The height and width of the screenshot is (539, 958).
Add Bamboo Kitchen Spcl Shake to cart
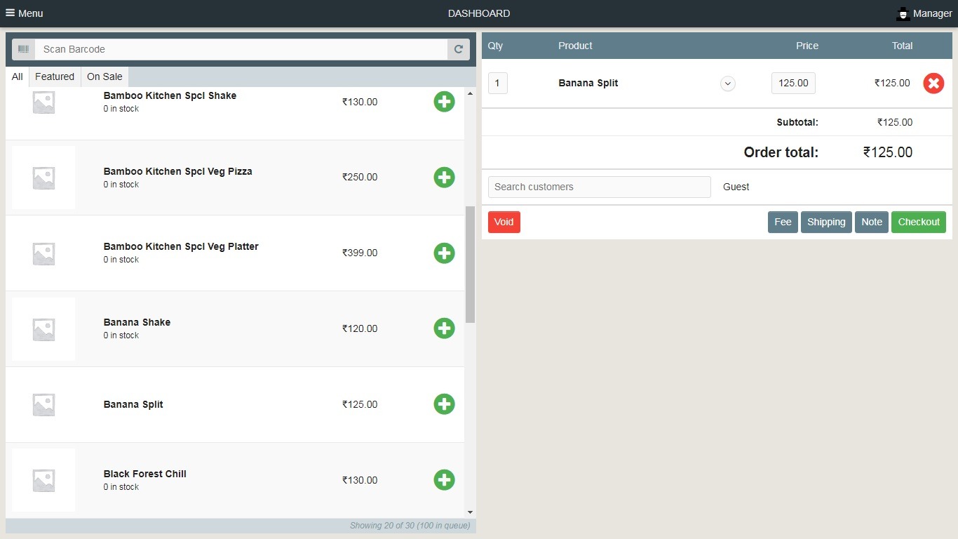444,102
